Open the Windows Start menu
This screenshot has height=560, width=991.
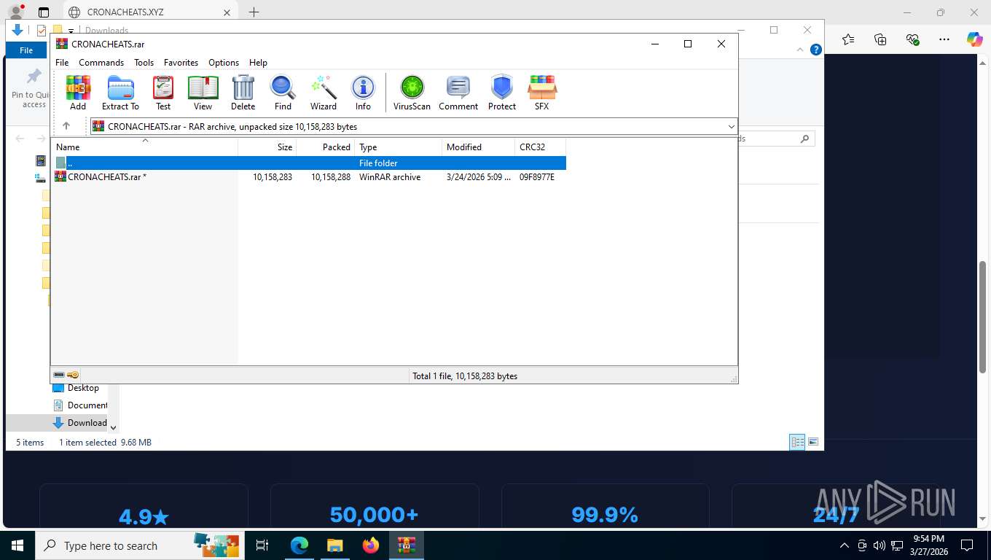pos(17,545)
